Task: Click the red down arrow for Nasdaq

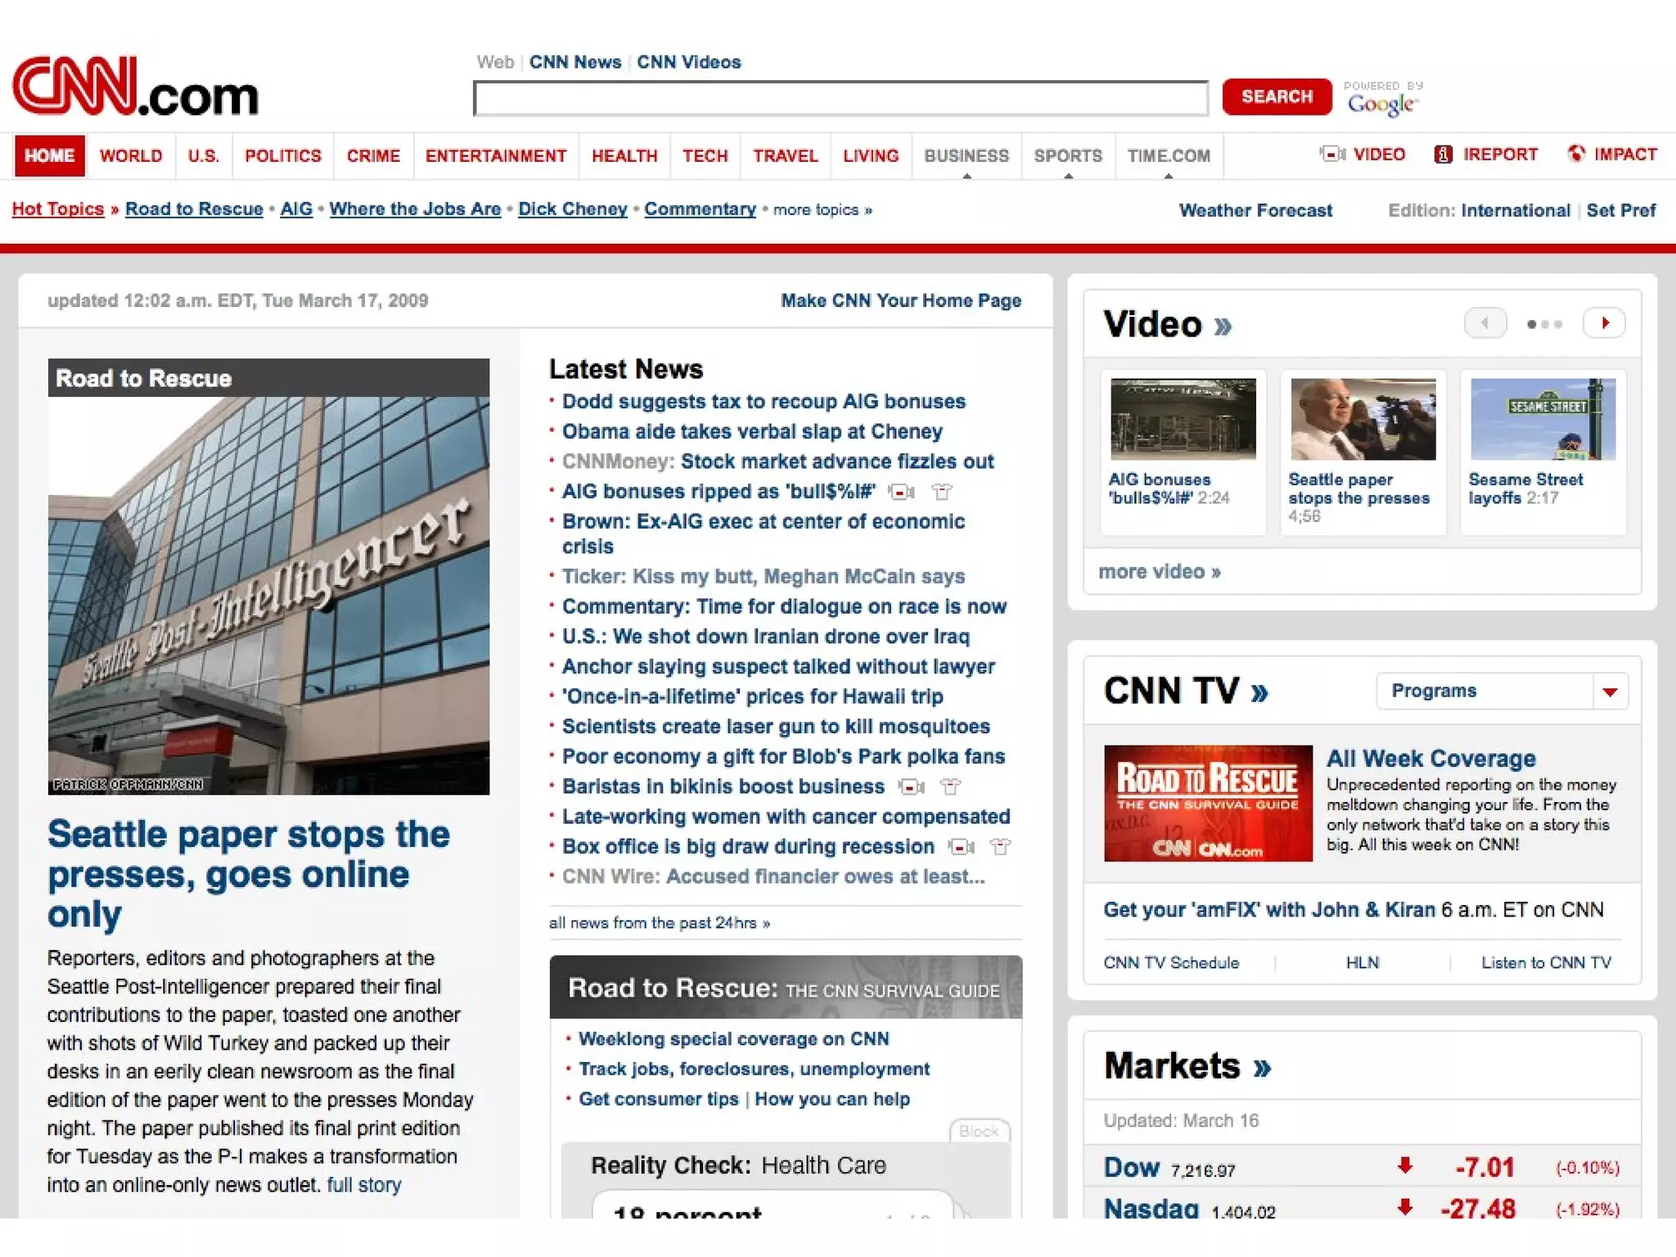Action: [x=1405, y=1207]
